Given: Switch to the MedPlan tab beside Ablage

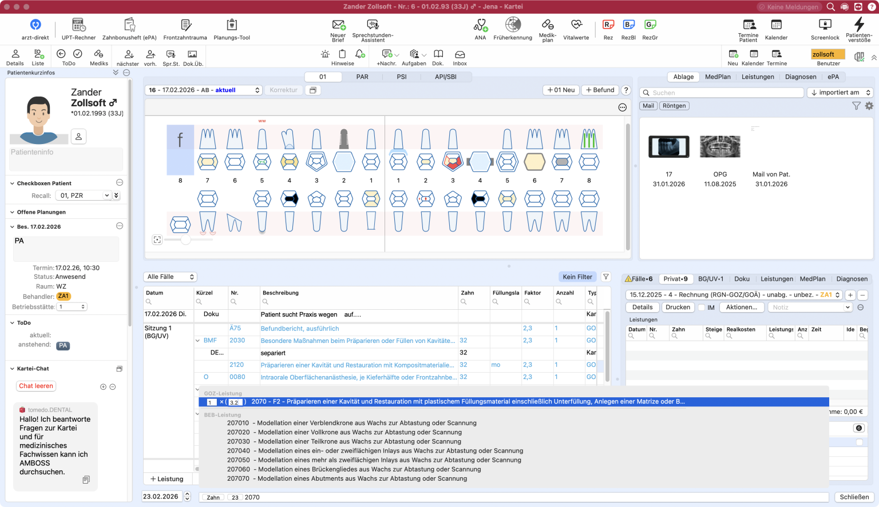Looking at the screenshot, I should pyautogui.click(x=718, y=77).
